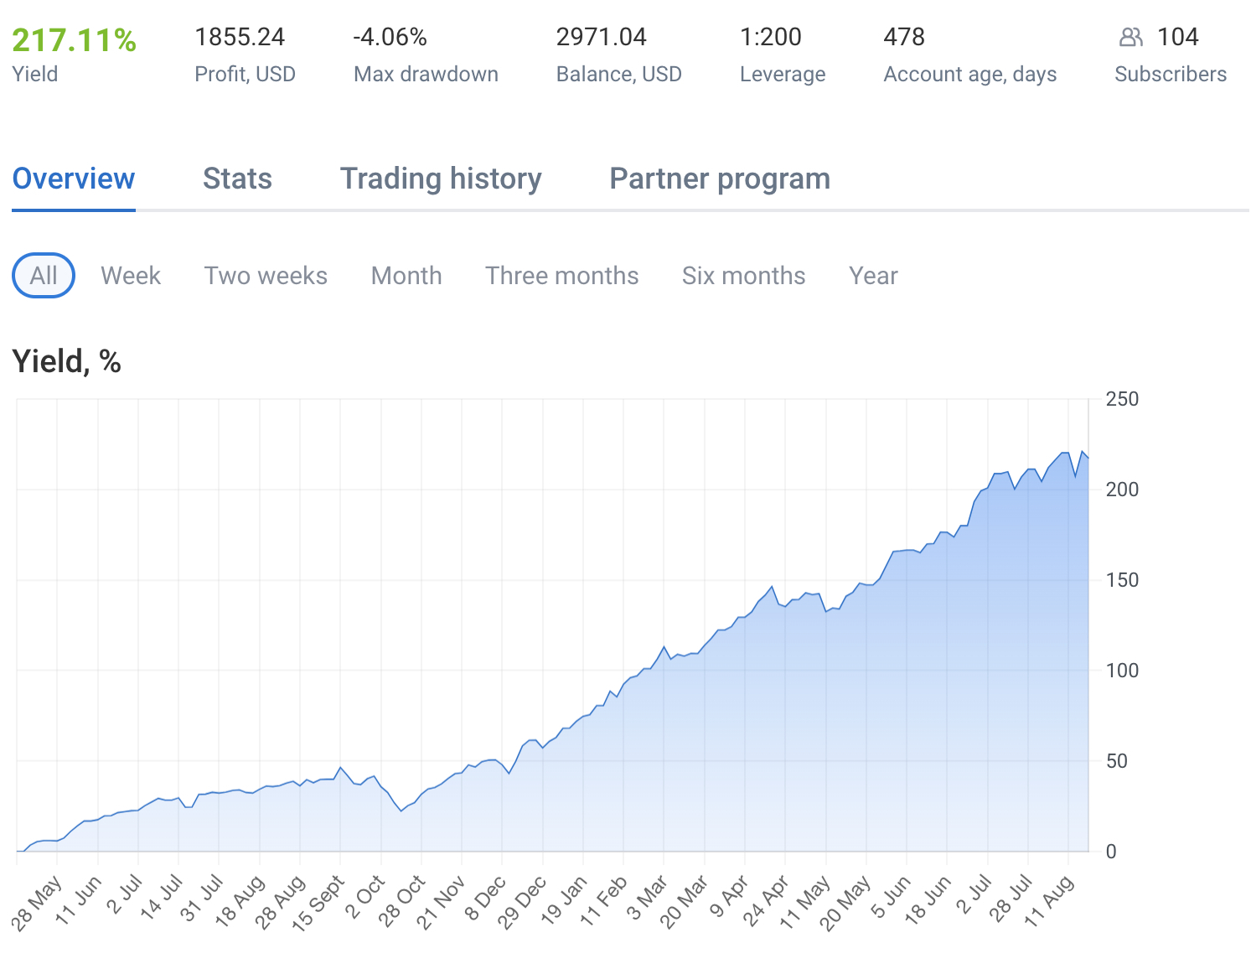Click the -4.06% max drawdown value
This screenshot has width=1251, height=969.
pyautogui.click(x=390, y=37)
